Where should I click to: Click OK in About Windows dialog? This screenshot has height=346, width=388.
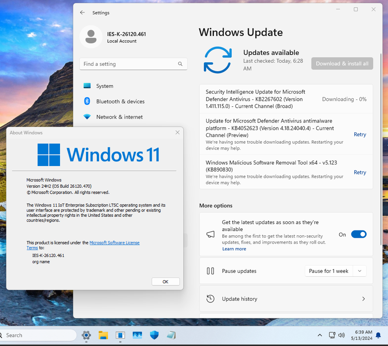pyautogui.click(x=165, y=282)
